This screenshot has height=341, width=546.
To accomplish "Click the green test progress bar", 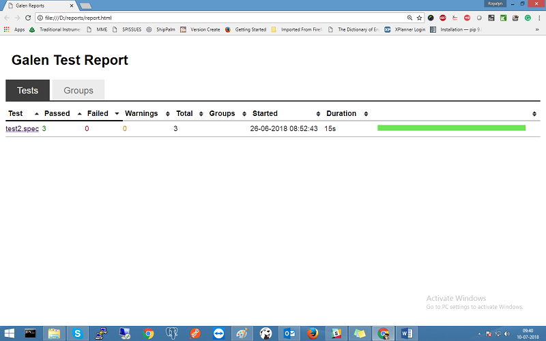I will pyautogui.click(x=451, y=128).
